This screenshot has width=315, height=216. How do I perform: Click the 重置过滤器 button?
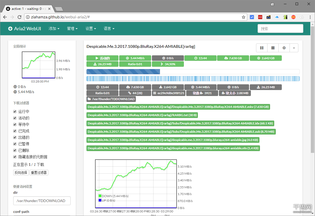(x=39, y=173)
